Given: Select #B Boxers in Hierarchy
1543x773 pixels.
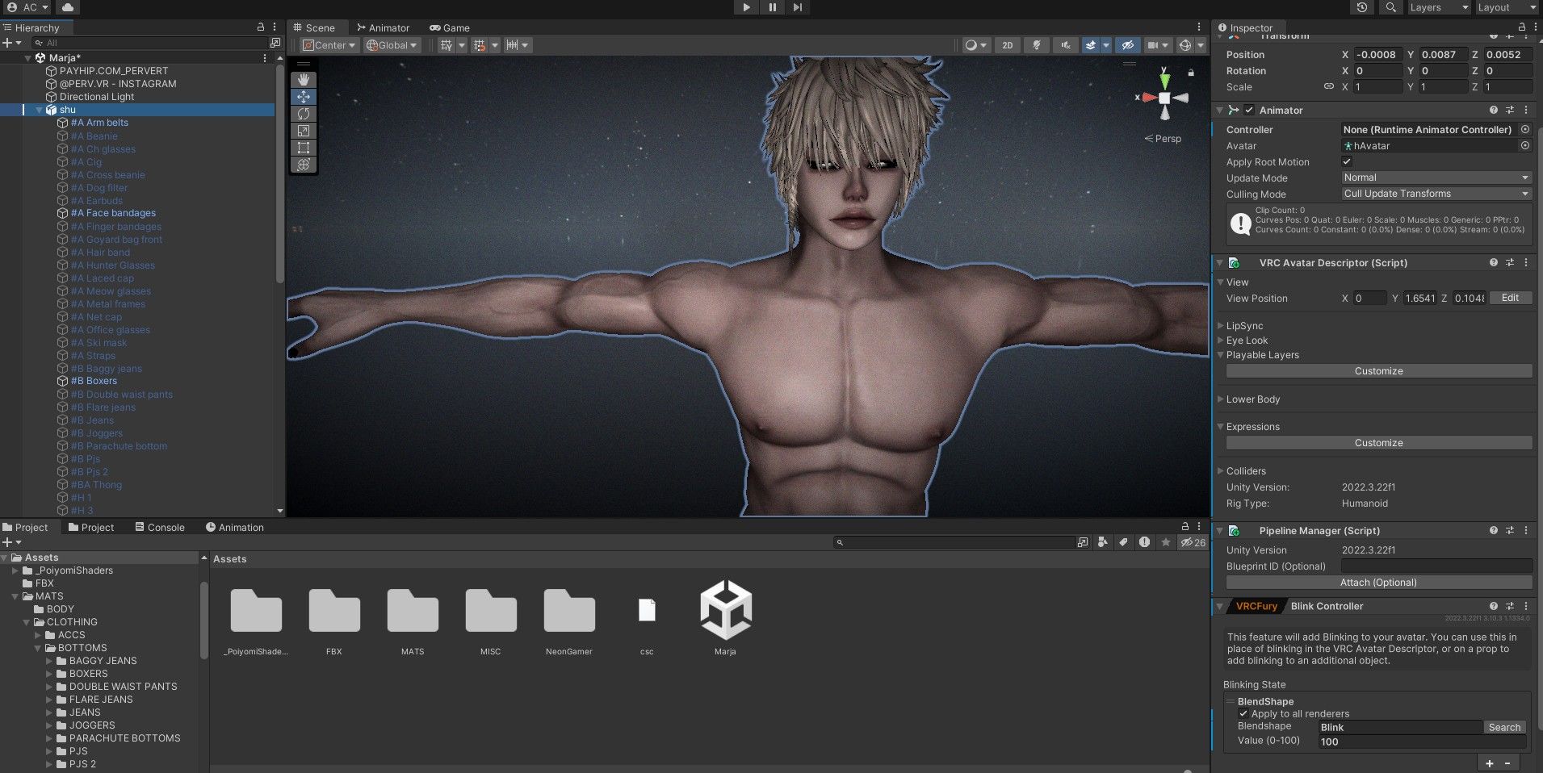Looking at the screenshot, I should [94, 381].
